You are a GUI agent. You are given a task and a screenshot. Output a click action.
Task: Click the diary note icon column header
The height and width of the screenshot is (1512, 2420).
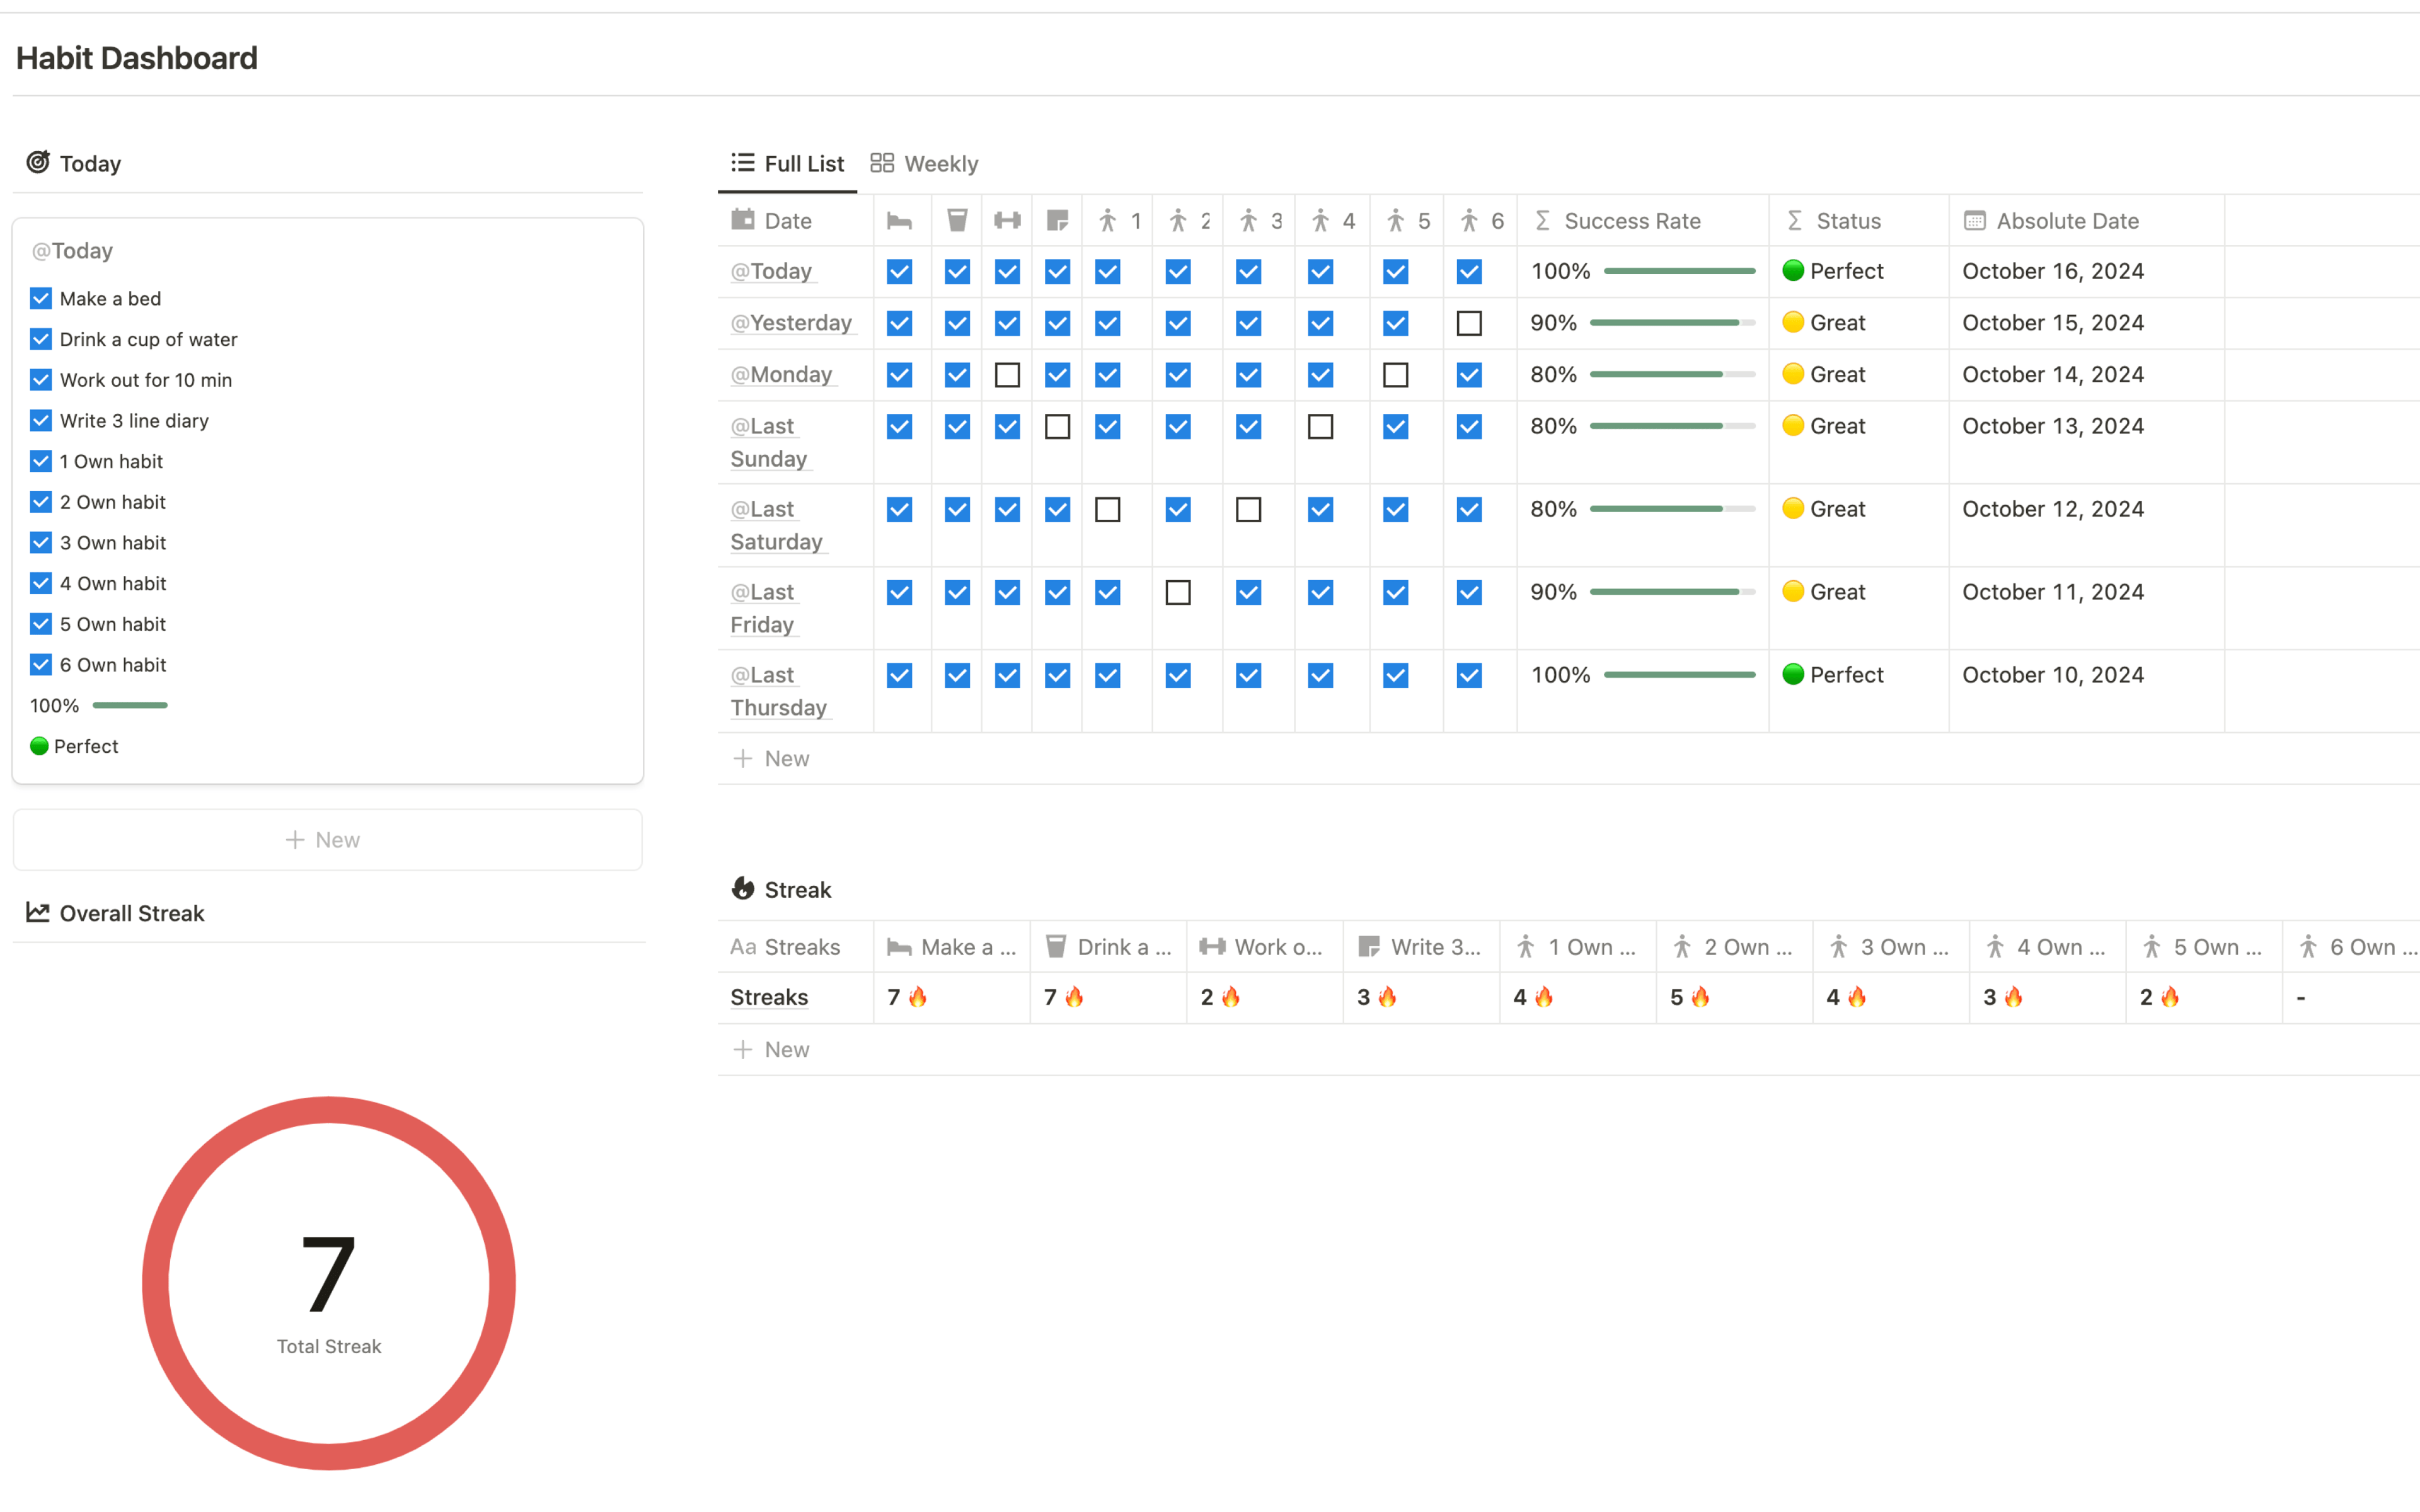pos(1057,221)
